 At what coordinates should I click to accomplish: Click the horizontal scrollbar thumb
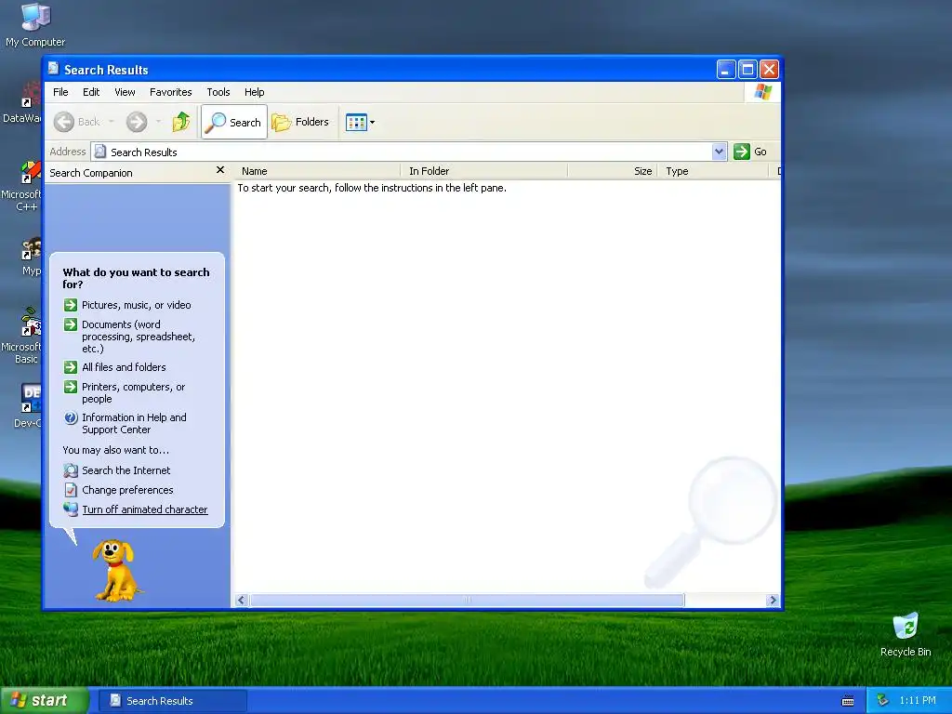[x=468, y=601]
